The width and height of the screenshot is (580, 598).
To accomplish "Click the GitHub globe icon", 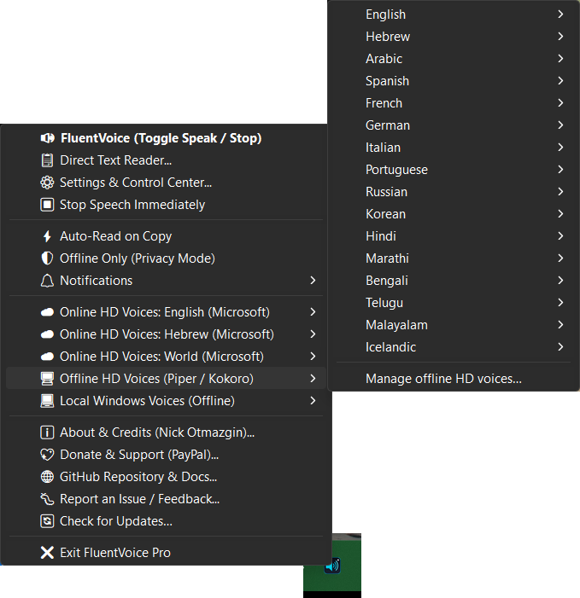I will click(47, 477).
